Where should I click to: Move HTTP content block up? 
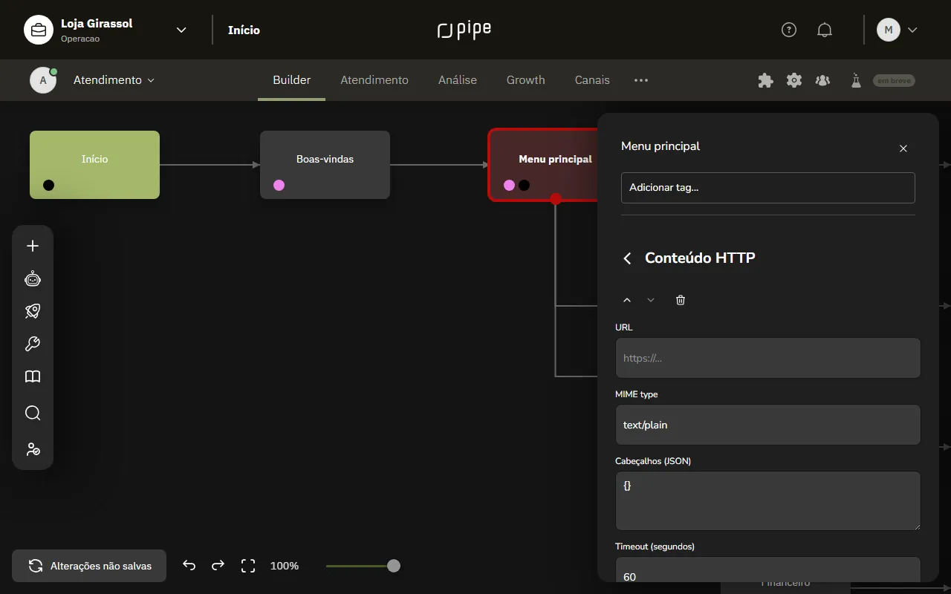(627, 300)
